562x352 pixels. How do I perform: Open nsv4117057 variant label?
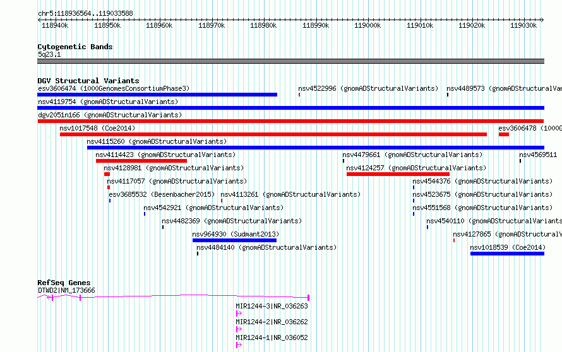[177, 181]
